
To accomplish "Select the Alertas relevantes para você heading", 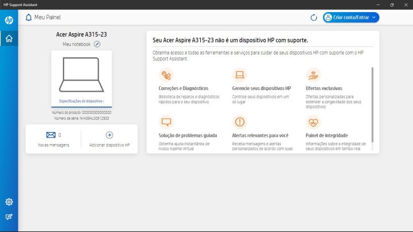I will pos(260,135).
